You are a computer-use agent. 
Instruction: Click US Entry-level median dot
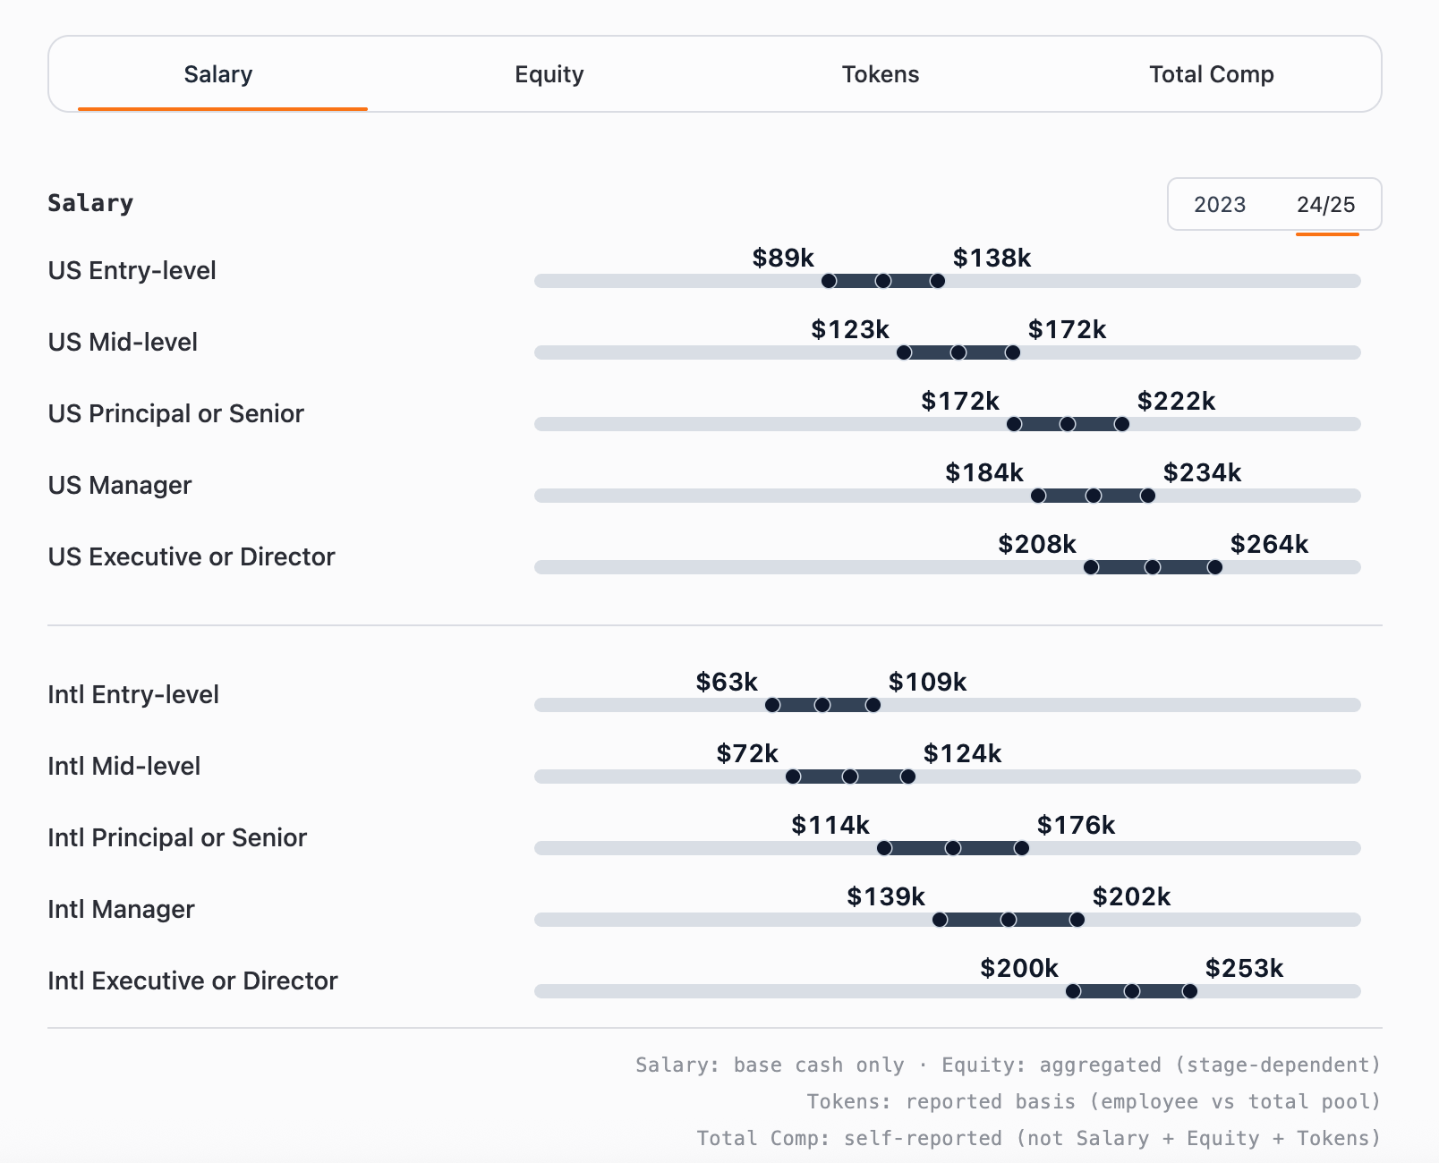pos(883,281)
